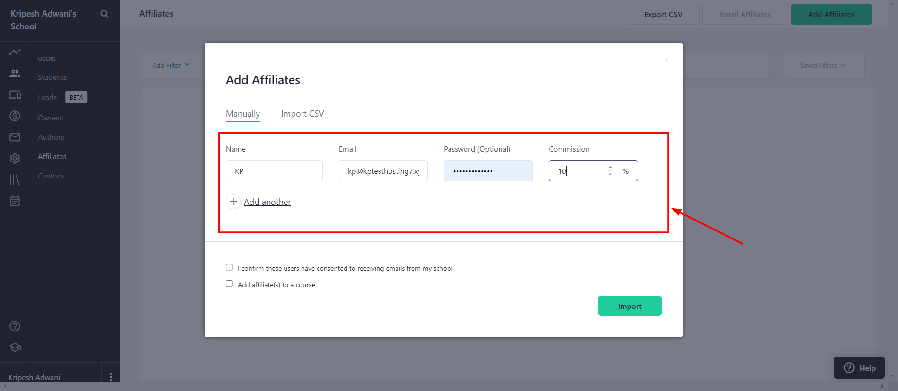This screenshot has width=898, height=391.
Task: Open the sales dollar icon
Action: click(15, 116)
